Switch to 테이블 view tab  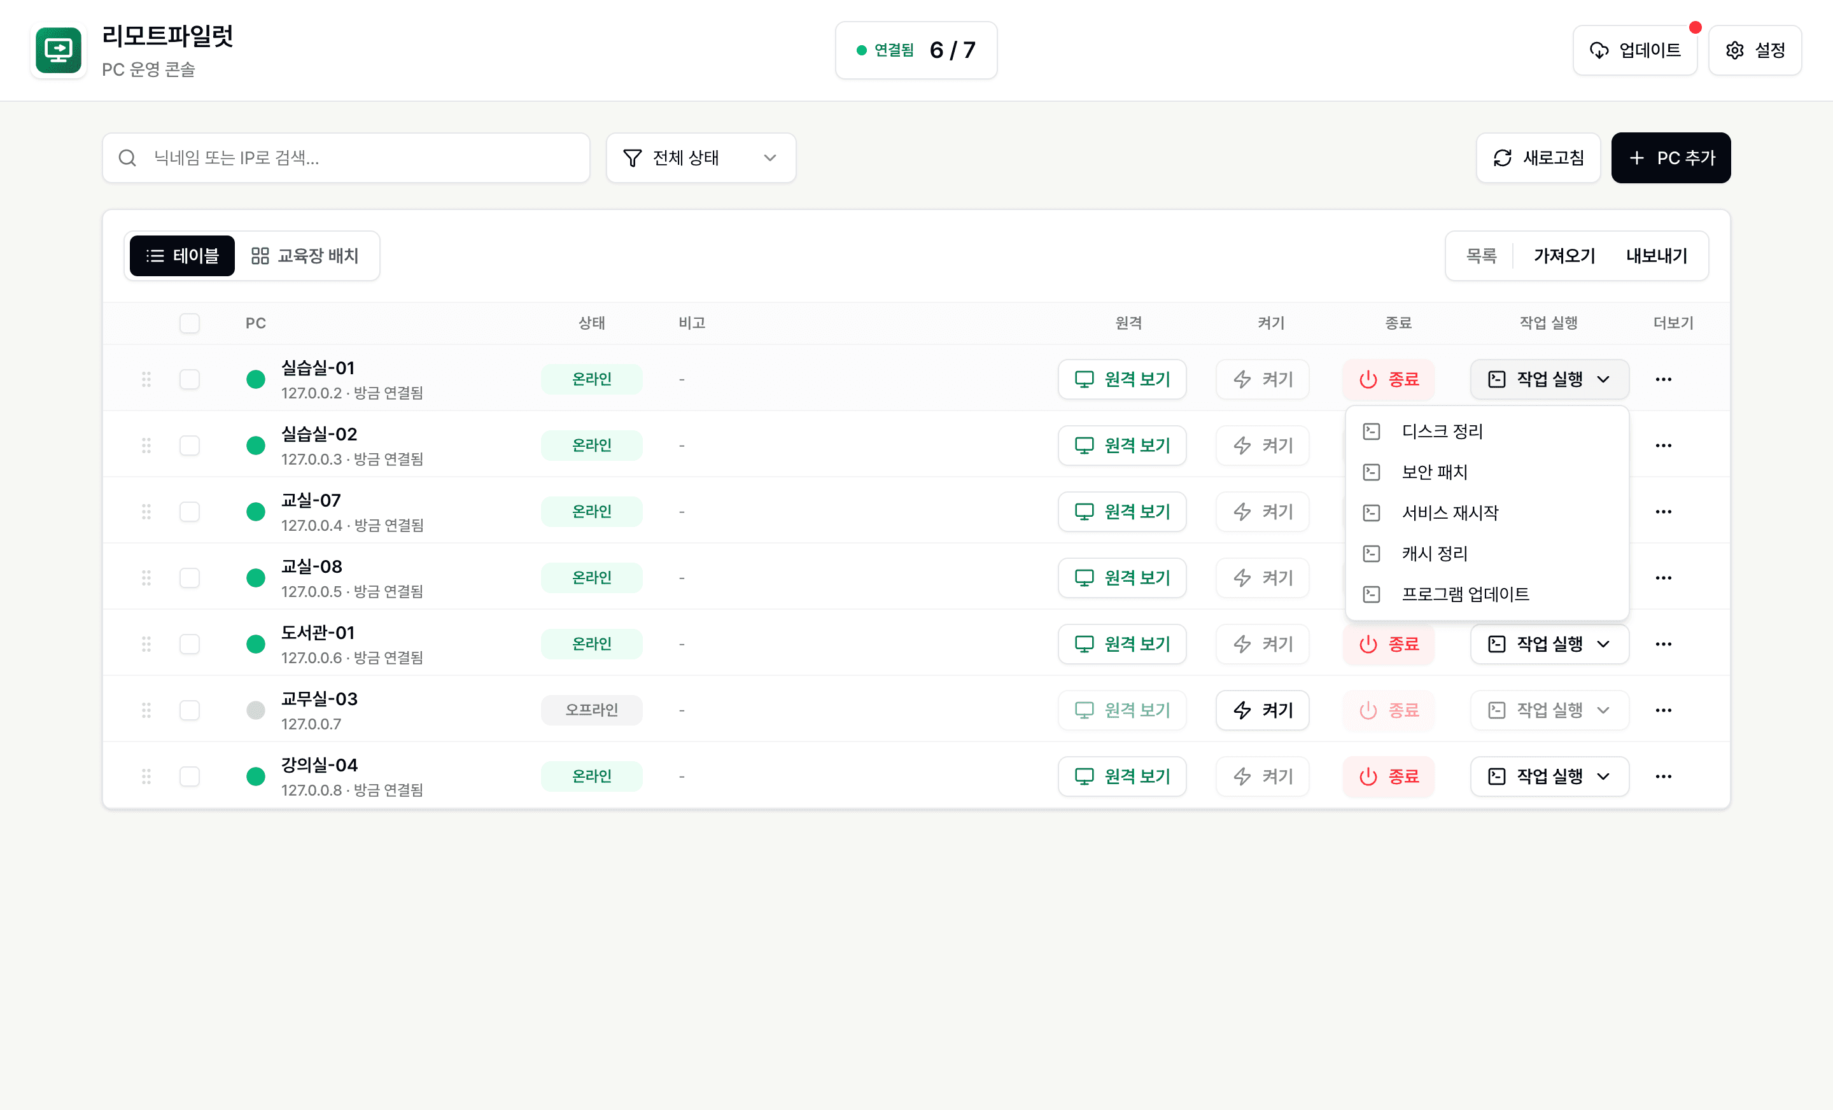(x=182, y=256)
